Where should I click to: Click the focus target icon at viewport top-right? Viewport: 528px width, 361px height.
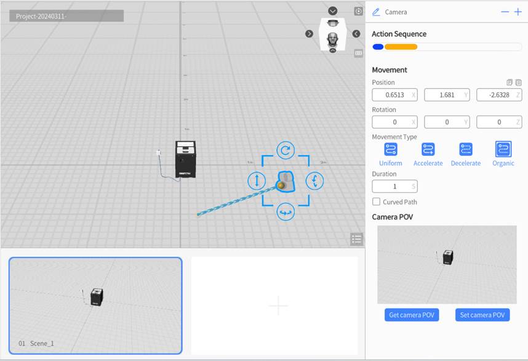[x=358, y=11]
